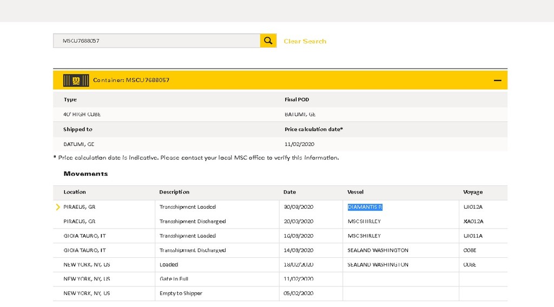Click Transshipment Loaded in Gioia Tauro row
This screenshot has width=554, height=307.
pos(187,236)
